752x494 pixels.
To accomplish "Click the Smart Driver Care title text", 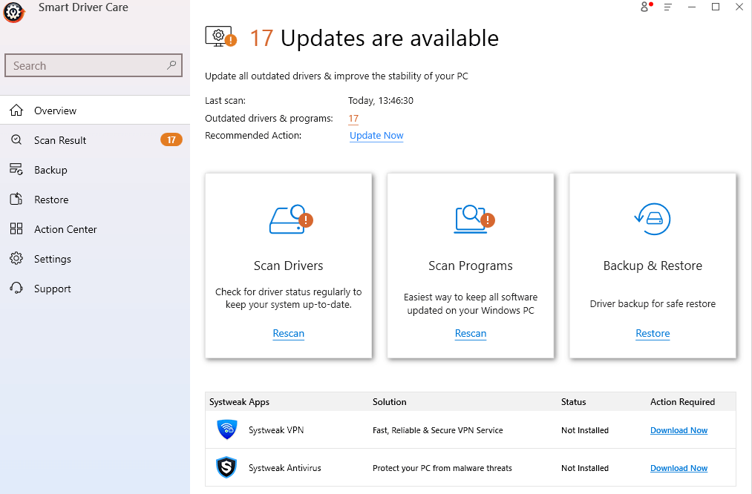I will pos(83,7).
